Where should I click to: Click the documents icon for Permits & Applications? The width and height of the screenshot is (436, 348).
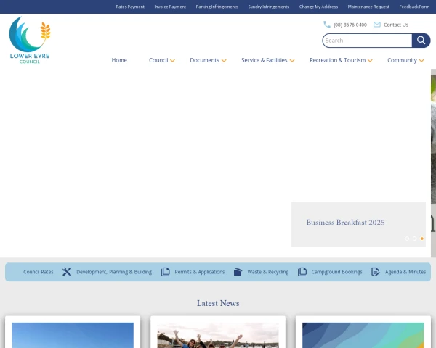coord(165,272)
